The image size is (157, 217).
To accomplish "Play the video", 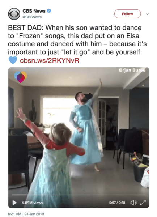I will (x=14, y=203).
